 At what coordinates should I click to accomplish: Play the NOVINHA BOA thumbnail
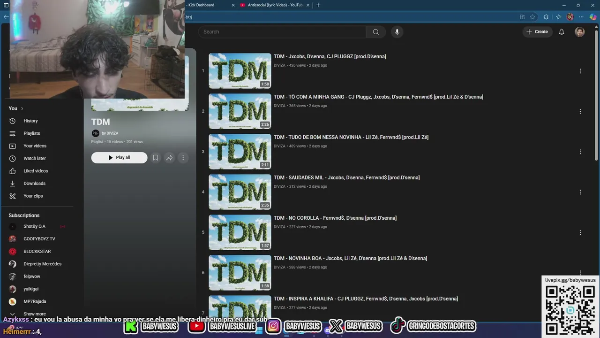pos(240,273)
